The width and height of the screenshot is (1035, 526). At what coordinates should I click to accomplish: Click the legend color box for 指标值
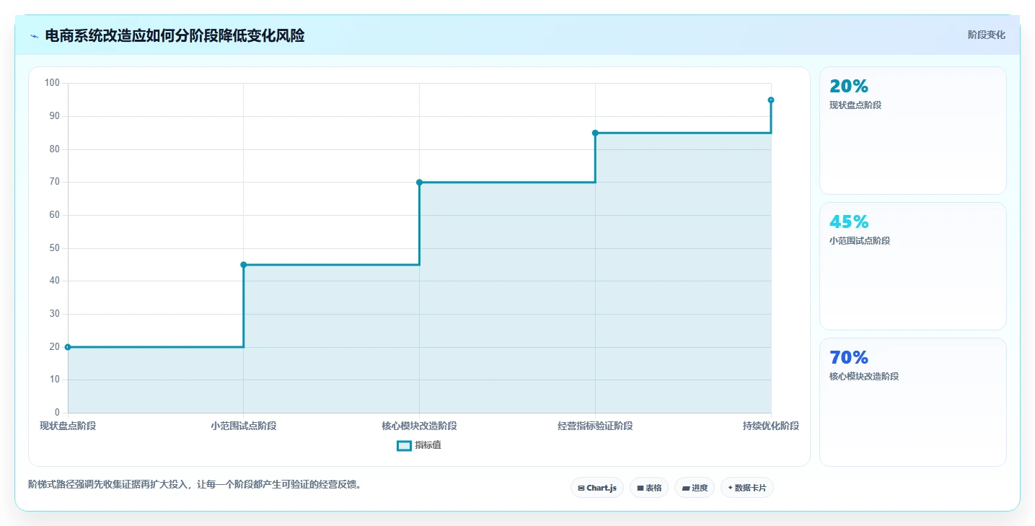404,445
